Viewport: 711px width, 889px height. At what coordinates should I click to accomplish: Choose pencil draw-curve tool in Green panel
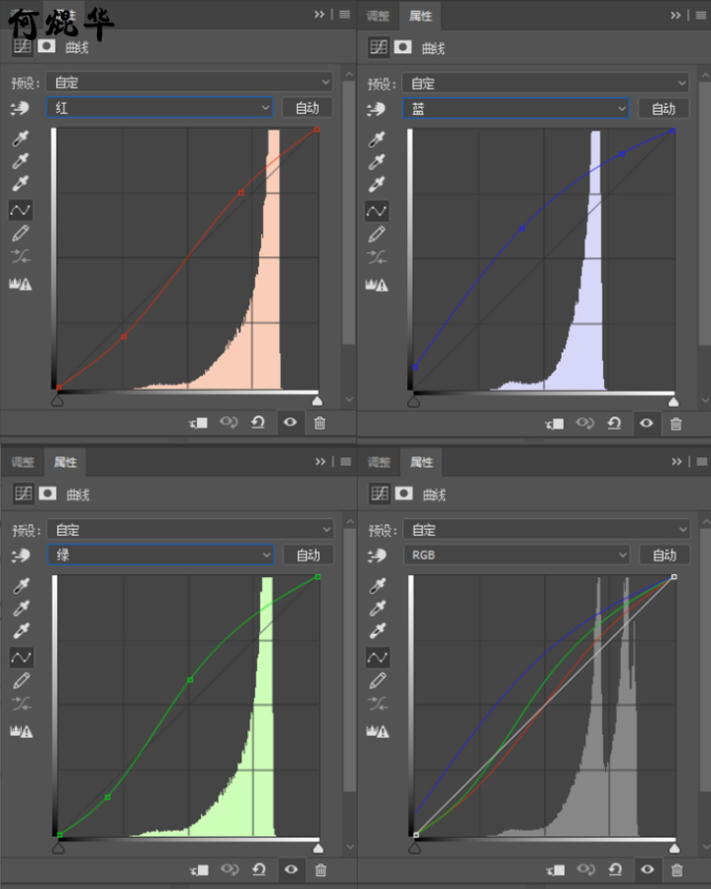(x=20, y=680)
